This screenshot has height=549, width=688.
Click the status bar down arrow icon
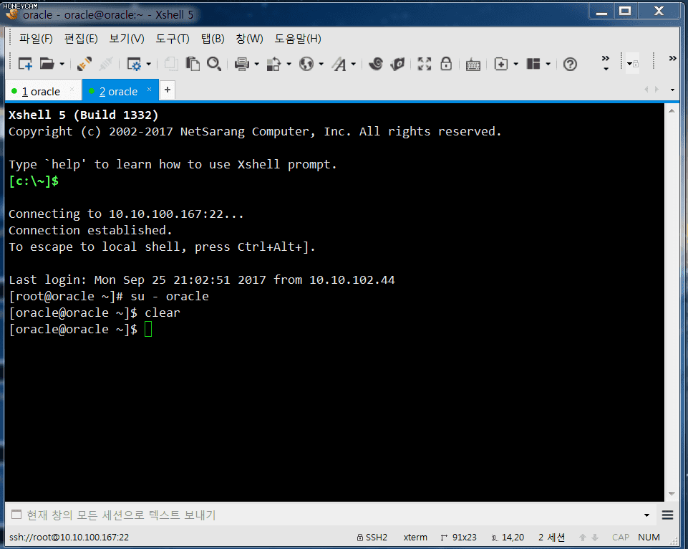[595, 537]
